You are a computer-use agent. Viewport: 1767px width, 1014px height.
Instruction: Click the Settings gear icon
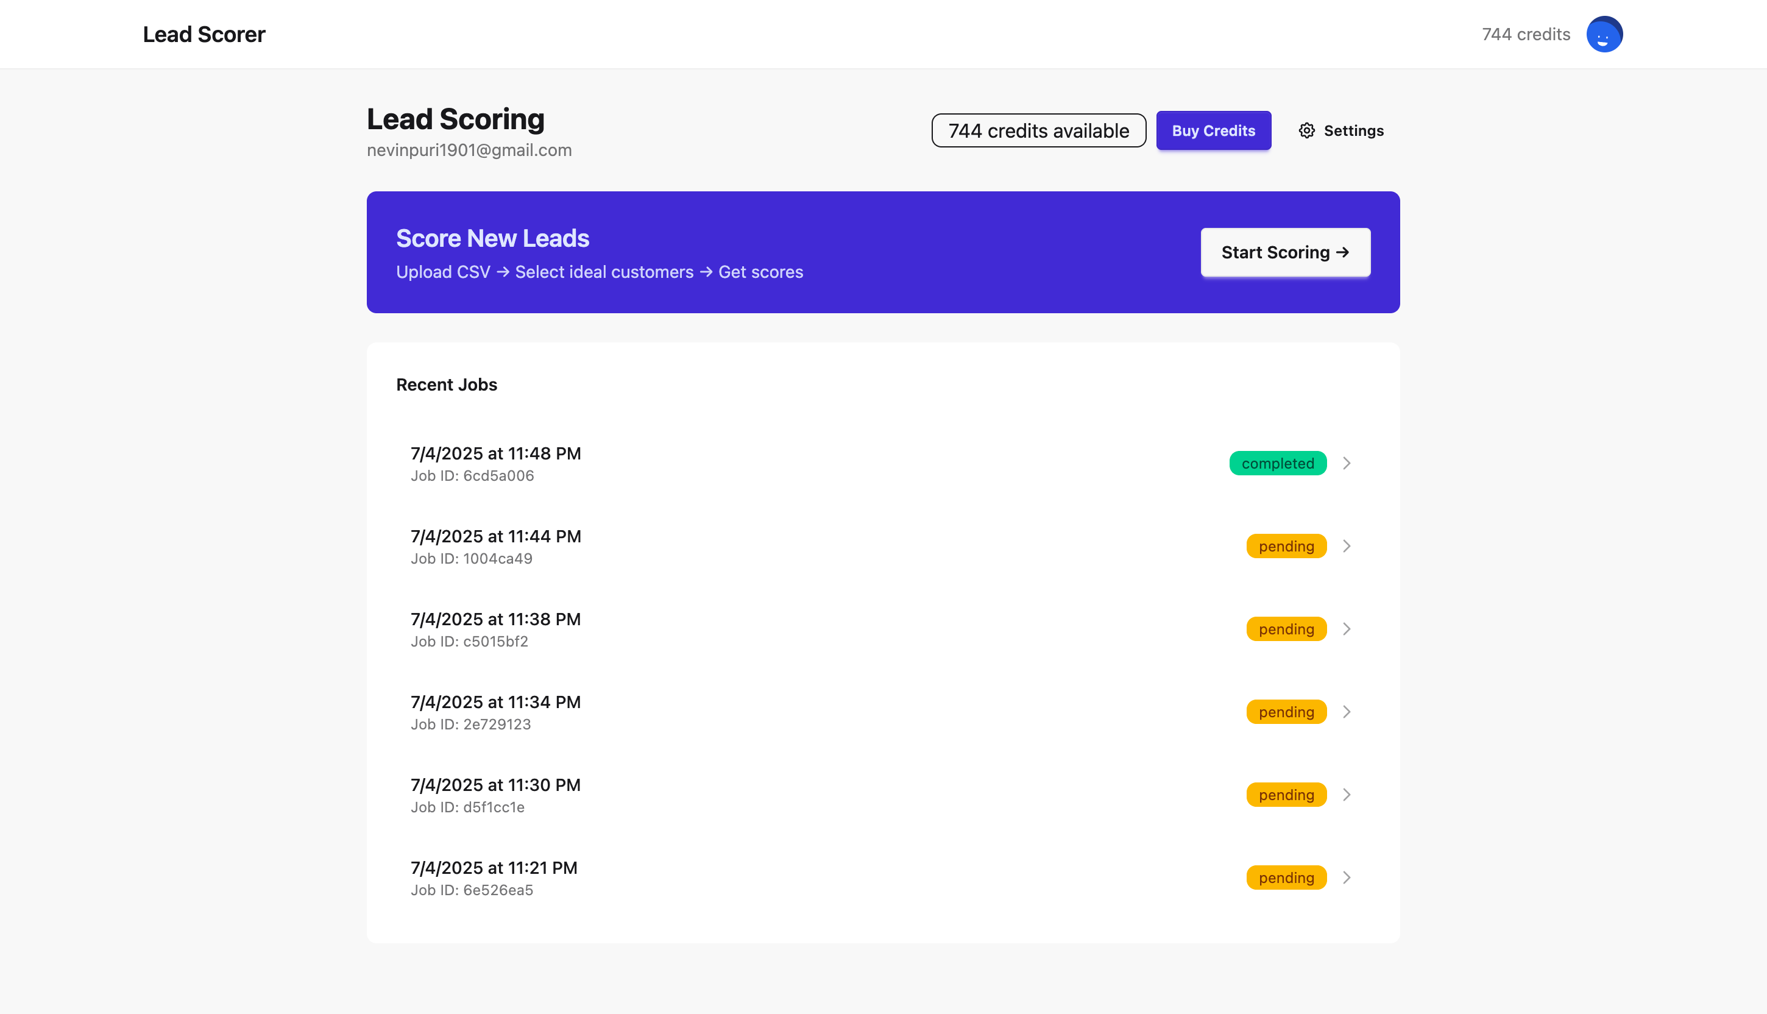click(x=1307, y=131)
